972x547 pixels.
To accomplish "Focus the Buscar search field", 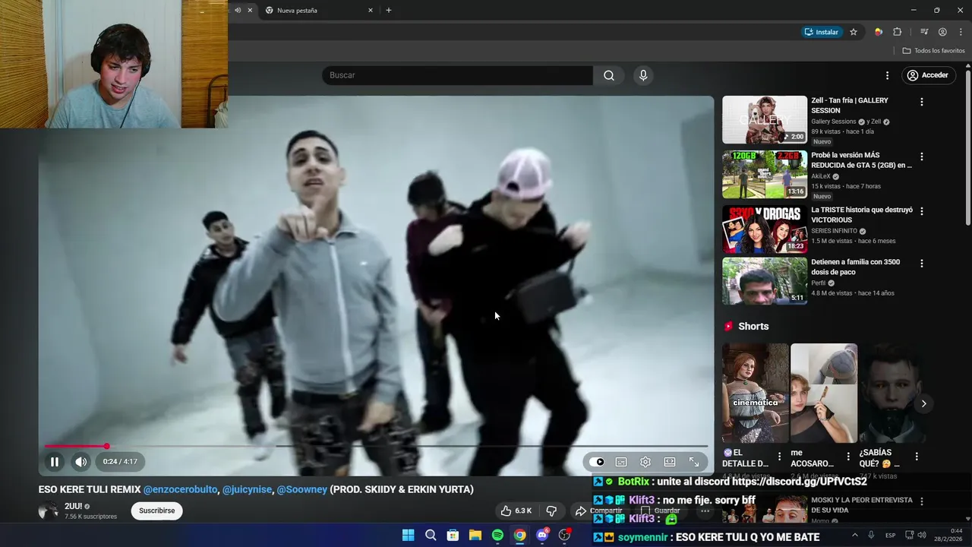I will tap(457, 75).
